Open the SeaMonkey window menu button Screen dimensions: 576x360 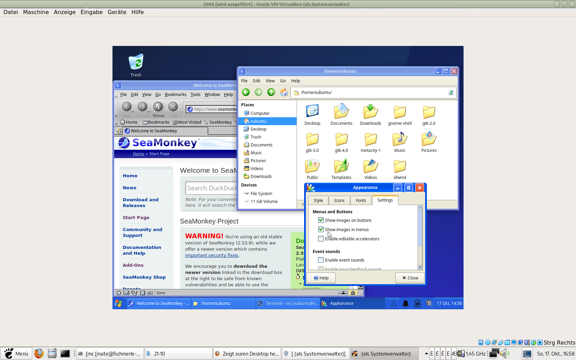coord(118,85)
